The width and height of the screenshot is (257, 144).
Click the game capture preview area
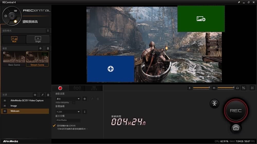click(154, 45)
